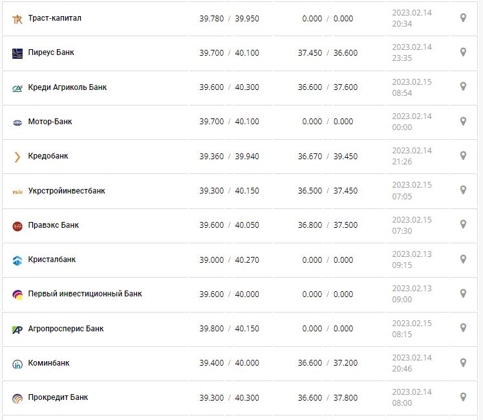Click Правэкс Банк rate 39.600 / 40.050

[x=229, y=225]
